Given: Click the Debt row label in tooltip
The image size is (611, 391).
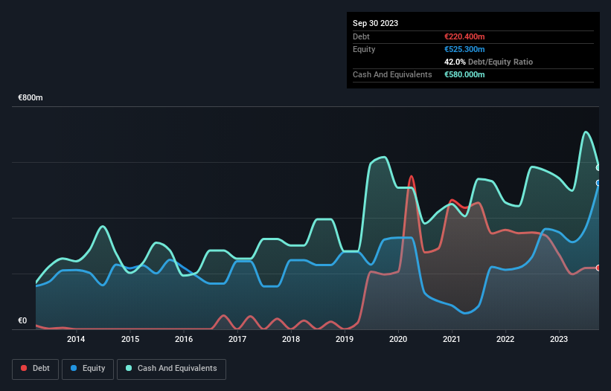Looking at the screenshot, I should tap(361, 36).
